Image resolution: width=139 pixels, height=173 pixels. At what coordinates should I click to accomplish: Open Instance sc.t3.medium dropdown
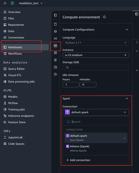(96, 55)
